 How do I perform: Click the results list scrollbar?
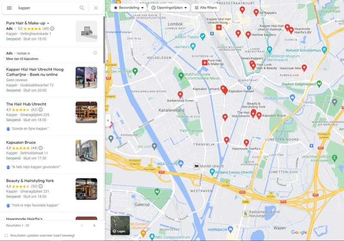(104, 40)
